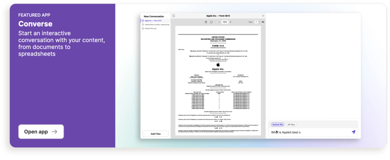Click the FORM 10-K heading in the document
The image size is (390, 160).
click(218, 46)
